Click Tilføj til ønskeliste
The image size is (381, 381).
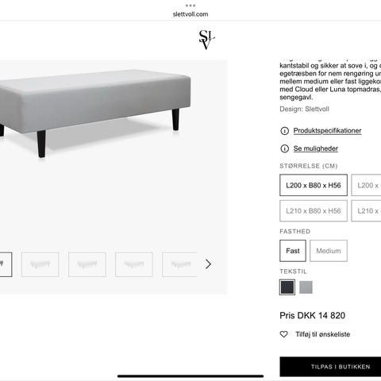(323, 334)
